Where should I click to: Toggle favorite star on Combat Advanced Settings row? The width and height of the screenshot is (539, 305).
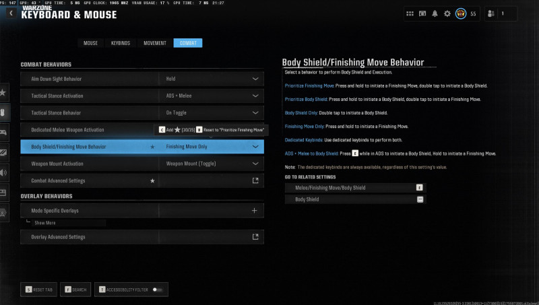[x=152, y=180]
